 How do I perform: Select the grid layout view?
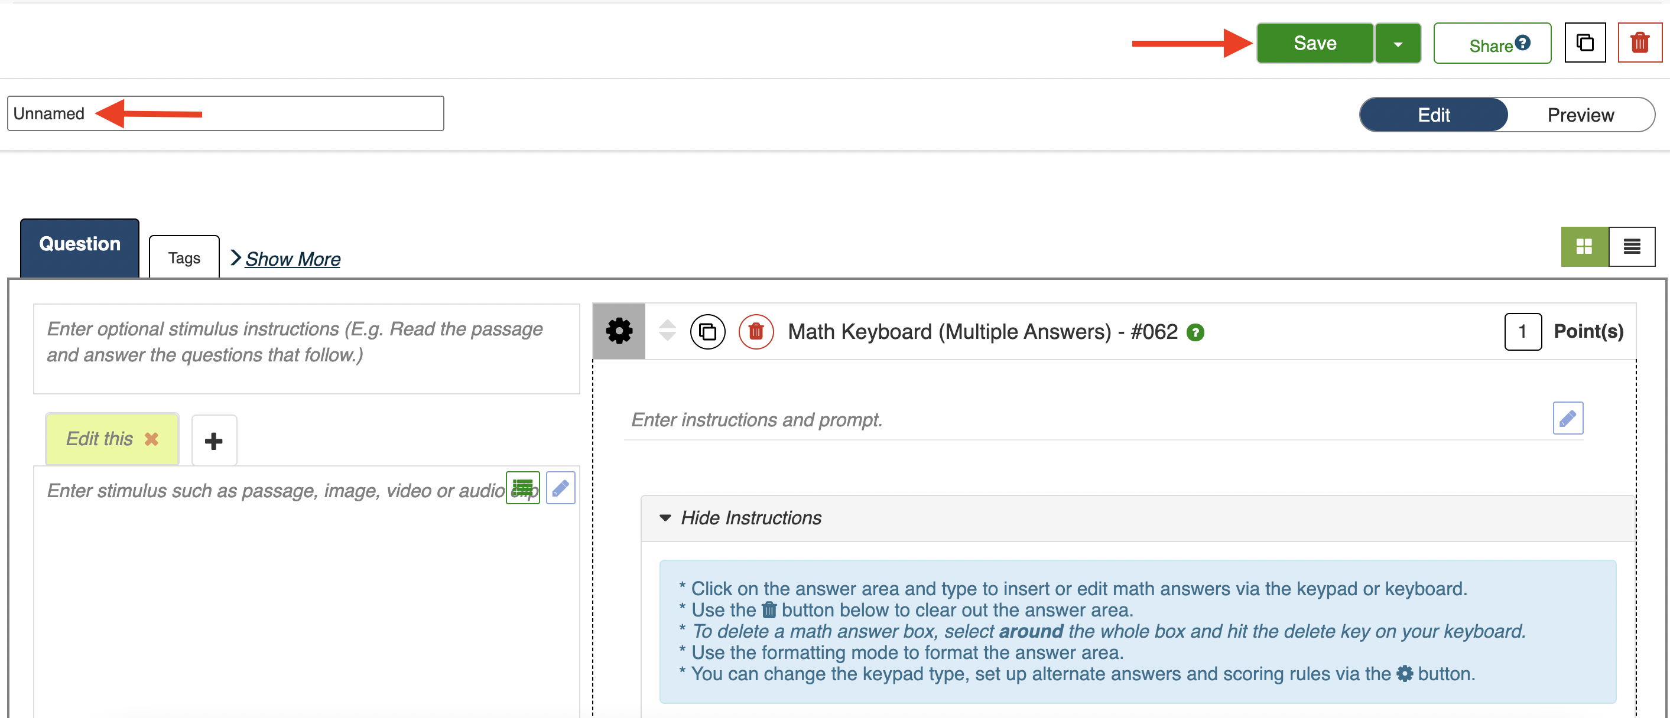[x=1584, y=246]
